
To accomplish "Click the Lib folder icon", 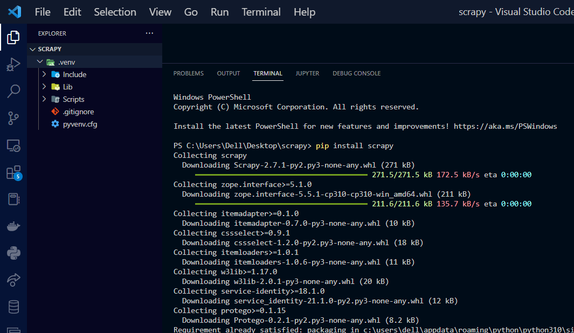I will (x=56, y=87).
